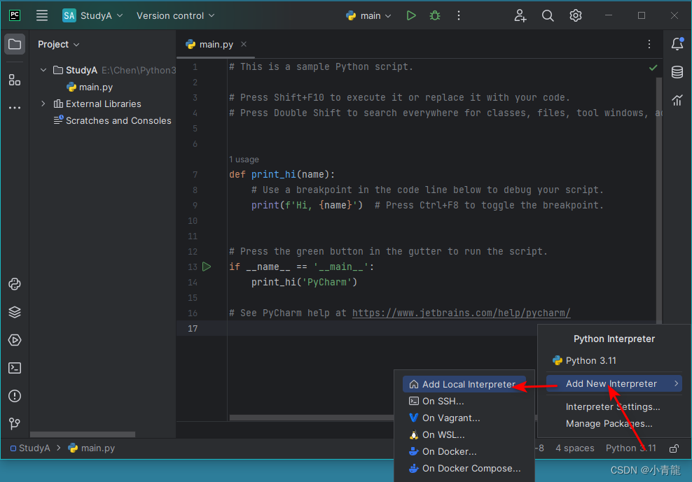Close the main.py editor tab
The height and width of the screenshot is (482, 692).
[244, 44]
